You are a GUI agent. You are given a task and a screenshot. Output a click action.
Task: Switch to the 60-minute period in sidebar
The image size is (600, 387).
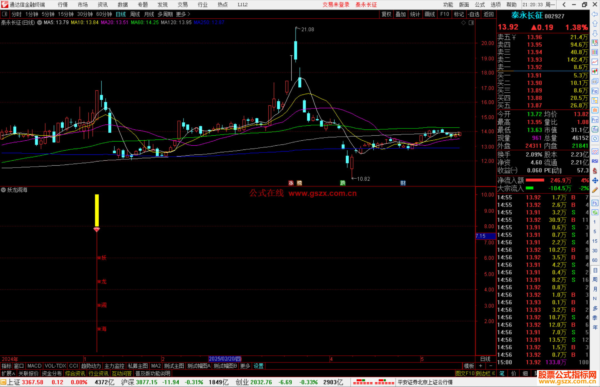pyautogui.click(x=595, y=260)
